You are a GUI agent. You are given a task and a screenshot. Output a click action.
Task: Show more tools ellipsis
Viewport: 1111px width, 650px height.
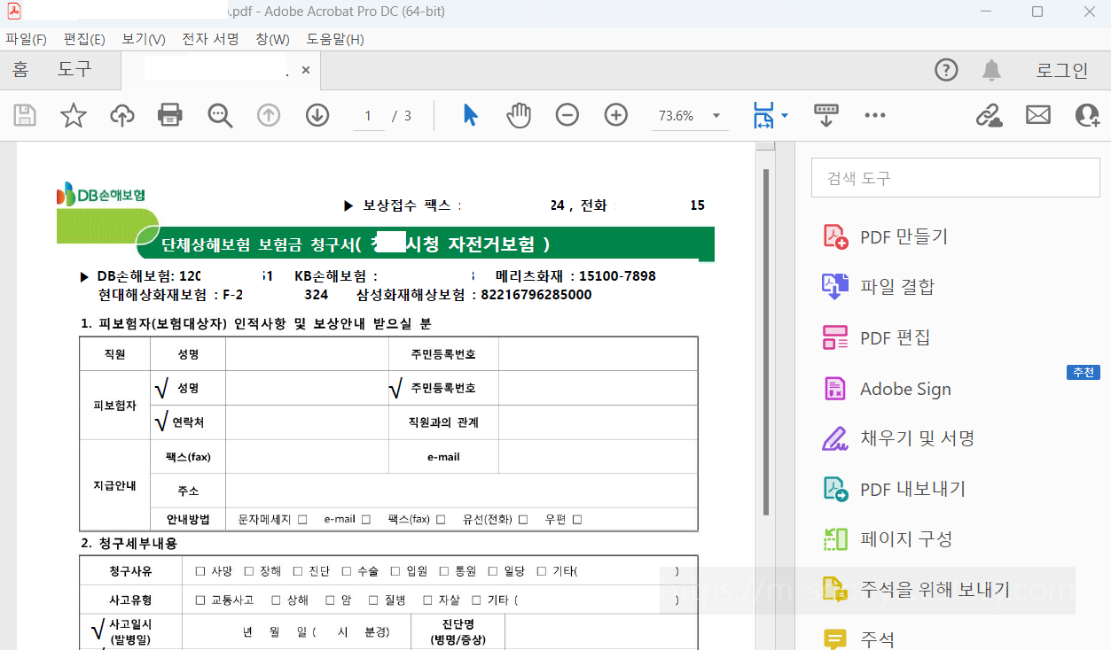[x=875, y=115]
